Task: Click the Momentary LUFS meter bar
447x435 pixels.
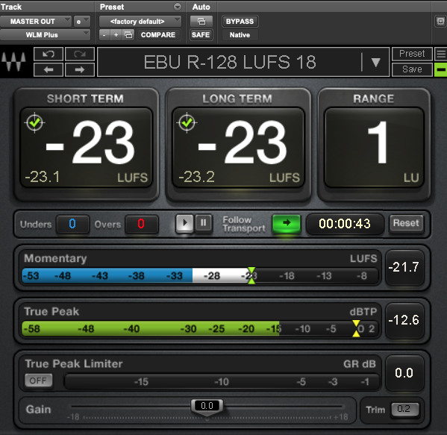Action: coord(200,275)
